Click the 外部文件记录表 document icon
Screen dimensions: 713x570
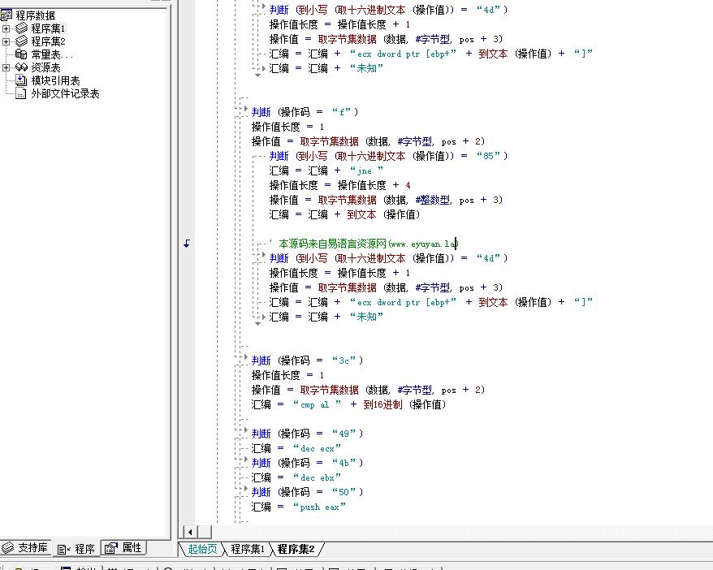pos(22,93)
